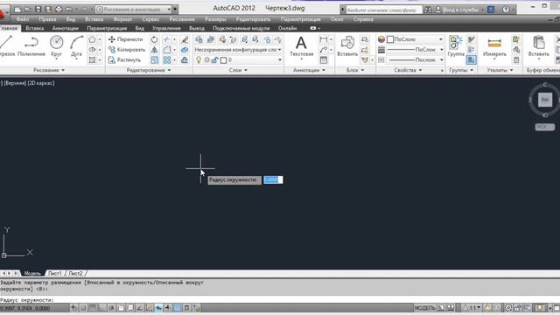
Task: Click the fillet tool icon
Action: tap(167, 50)
